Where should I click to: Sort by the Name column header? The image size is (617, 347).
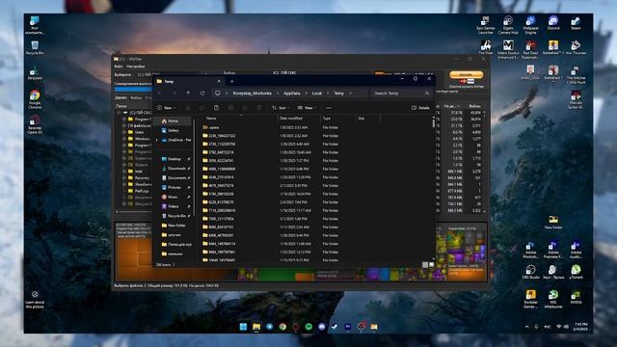(211, 118)
